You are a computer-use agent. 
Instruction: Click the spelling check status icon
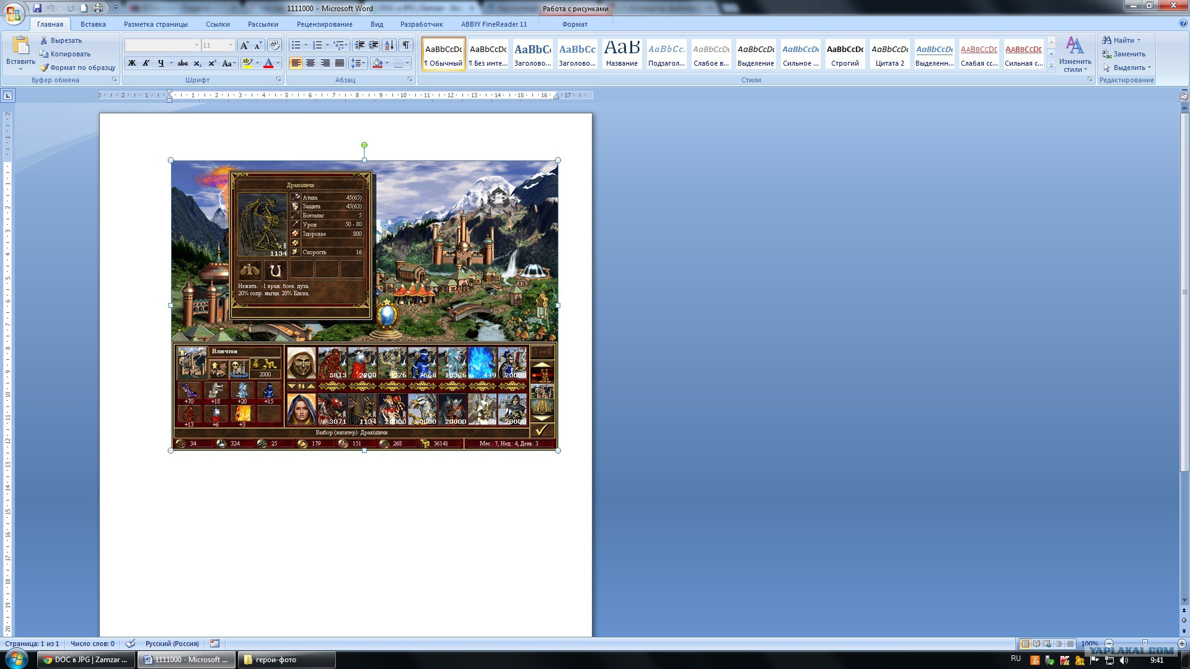pos(130,644)
